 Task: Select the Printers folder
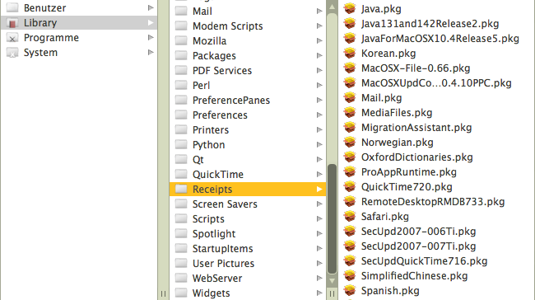(248, 130)
